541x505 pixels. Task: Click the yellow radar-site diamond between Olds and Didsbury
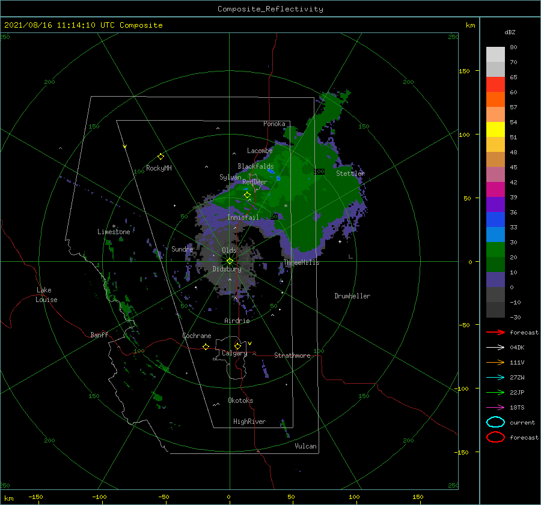(230, 261)
